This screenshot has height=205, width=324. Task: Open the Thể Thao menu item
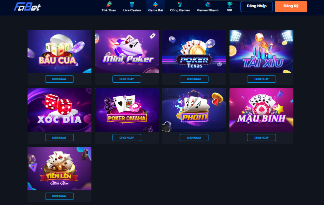click(x=109, y=10)
